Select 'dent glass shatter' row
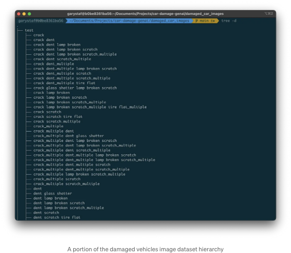Viewport: 291px width, 253px height. click(x=53, y=194)
